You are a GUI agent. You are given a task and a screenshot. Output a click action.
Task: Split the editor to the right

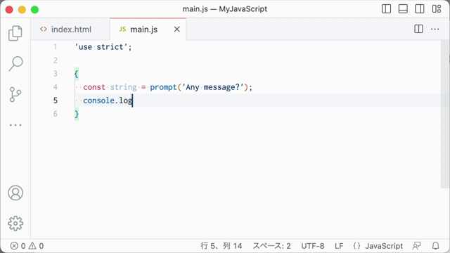coord(418,29)
